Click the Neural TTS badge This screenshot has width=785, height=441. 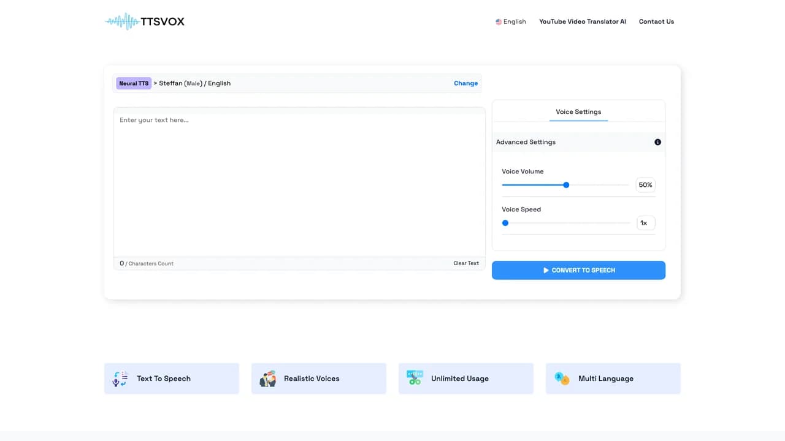134,83
